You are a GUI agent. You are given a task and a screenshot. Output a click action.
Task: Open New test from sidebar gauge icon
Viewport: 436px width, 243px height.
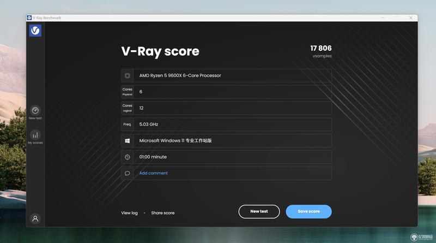click(x=35, y=110)
